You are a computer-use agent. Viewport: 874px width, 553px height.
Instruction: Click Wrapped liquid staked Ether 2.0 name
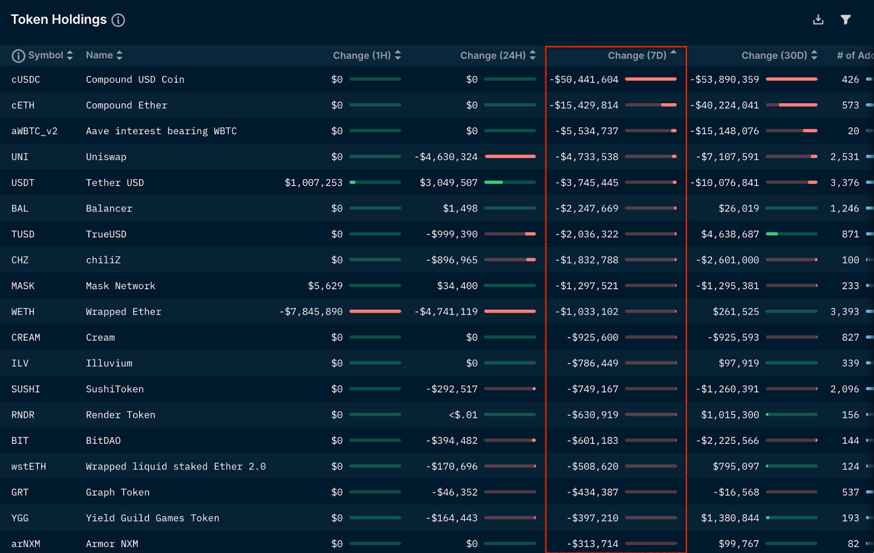(x=175, y=467)
